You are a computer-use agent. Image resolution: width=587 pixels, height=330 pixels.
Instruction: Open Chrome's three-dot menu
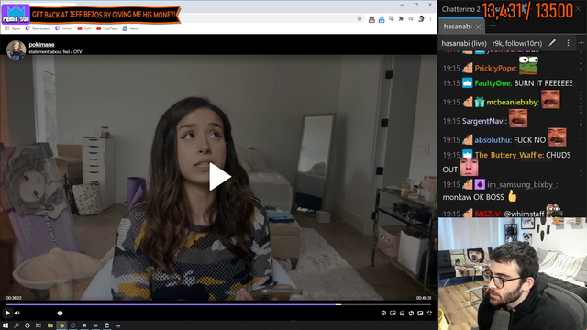tap(430, 18)
